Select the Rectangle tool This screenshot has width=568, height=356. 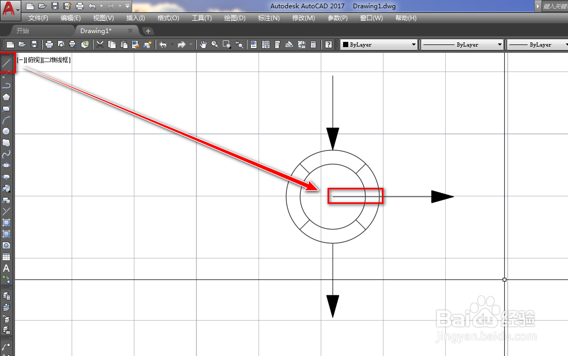(6, 109)
